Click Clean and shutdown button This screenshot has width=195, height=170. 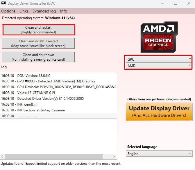pos(38,57)
